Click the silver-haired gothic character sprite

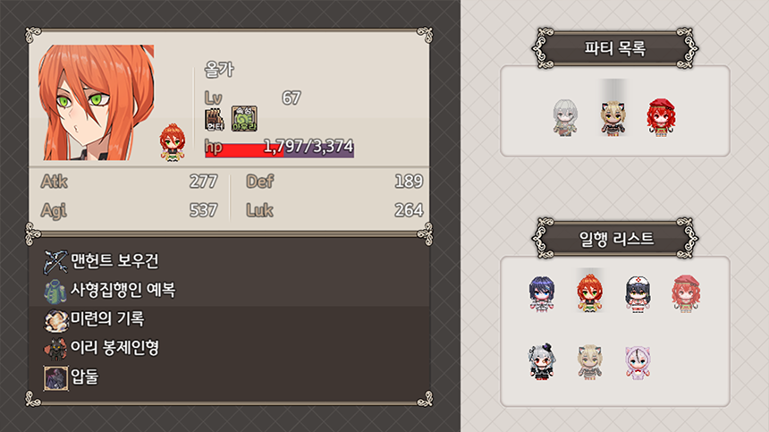(542, 361)
